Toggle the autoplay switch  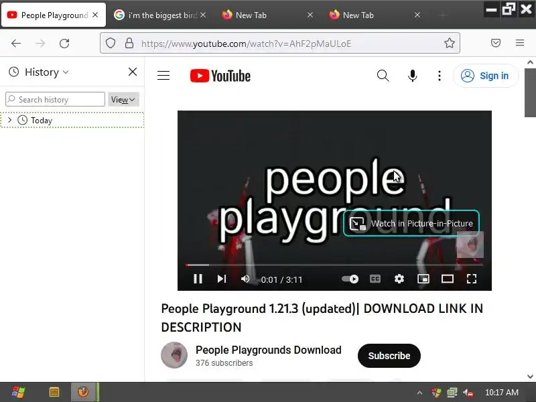click(x=350, y=279)
